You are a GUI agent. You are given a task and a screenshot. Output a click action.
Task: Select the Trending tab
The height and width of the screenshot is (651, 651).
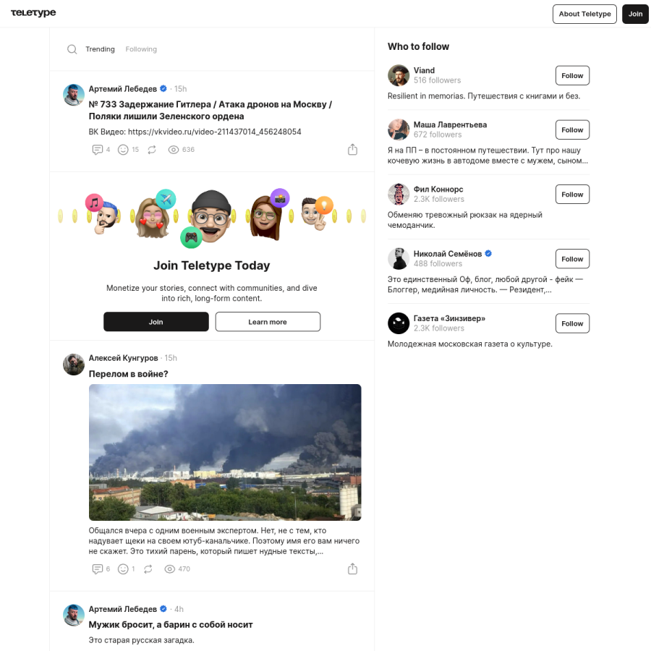(100, 49)
